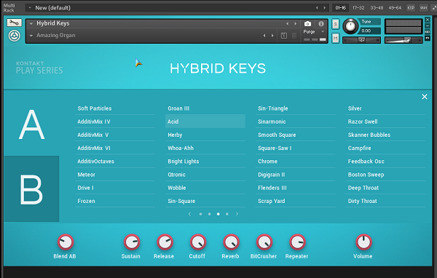Click the BitCrusher knob

click(264, 242)
